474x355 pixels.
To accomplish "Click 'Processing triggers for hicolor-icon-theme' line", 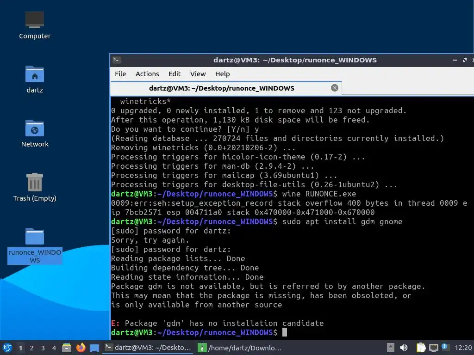I will point(238,157).
